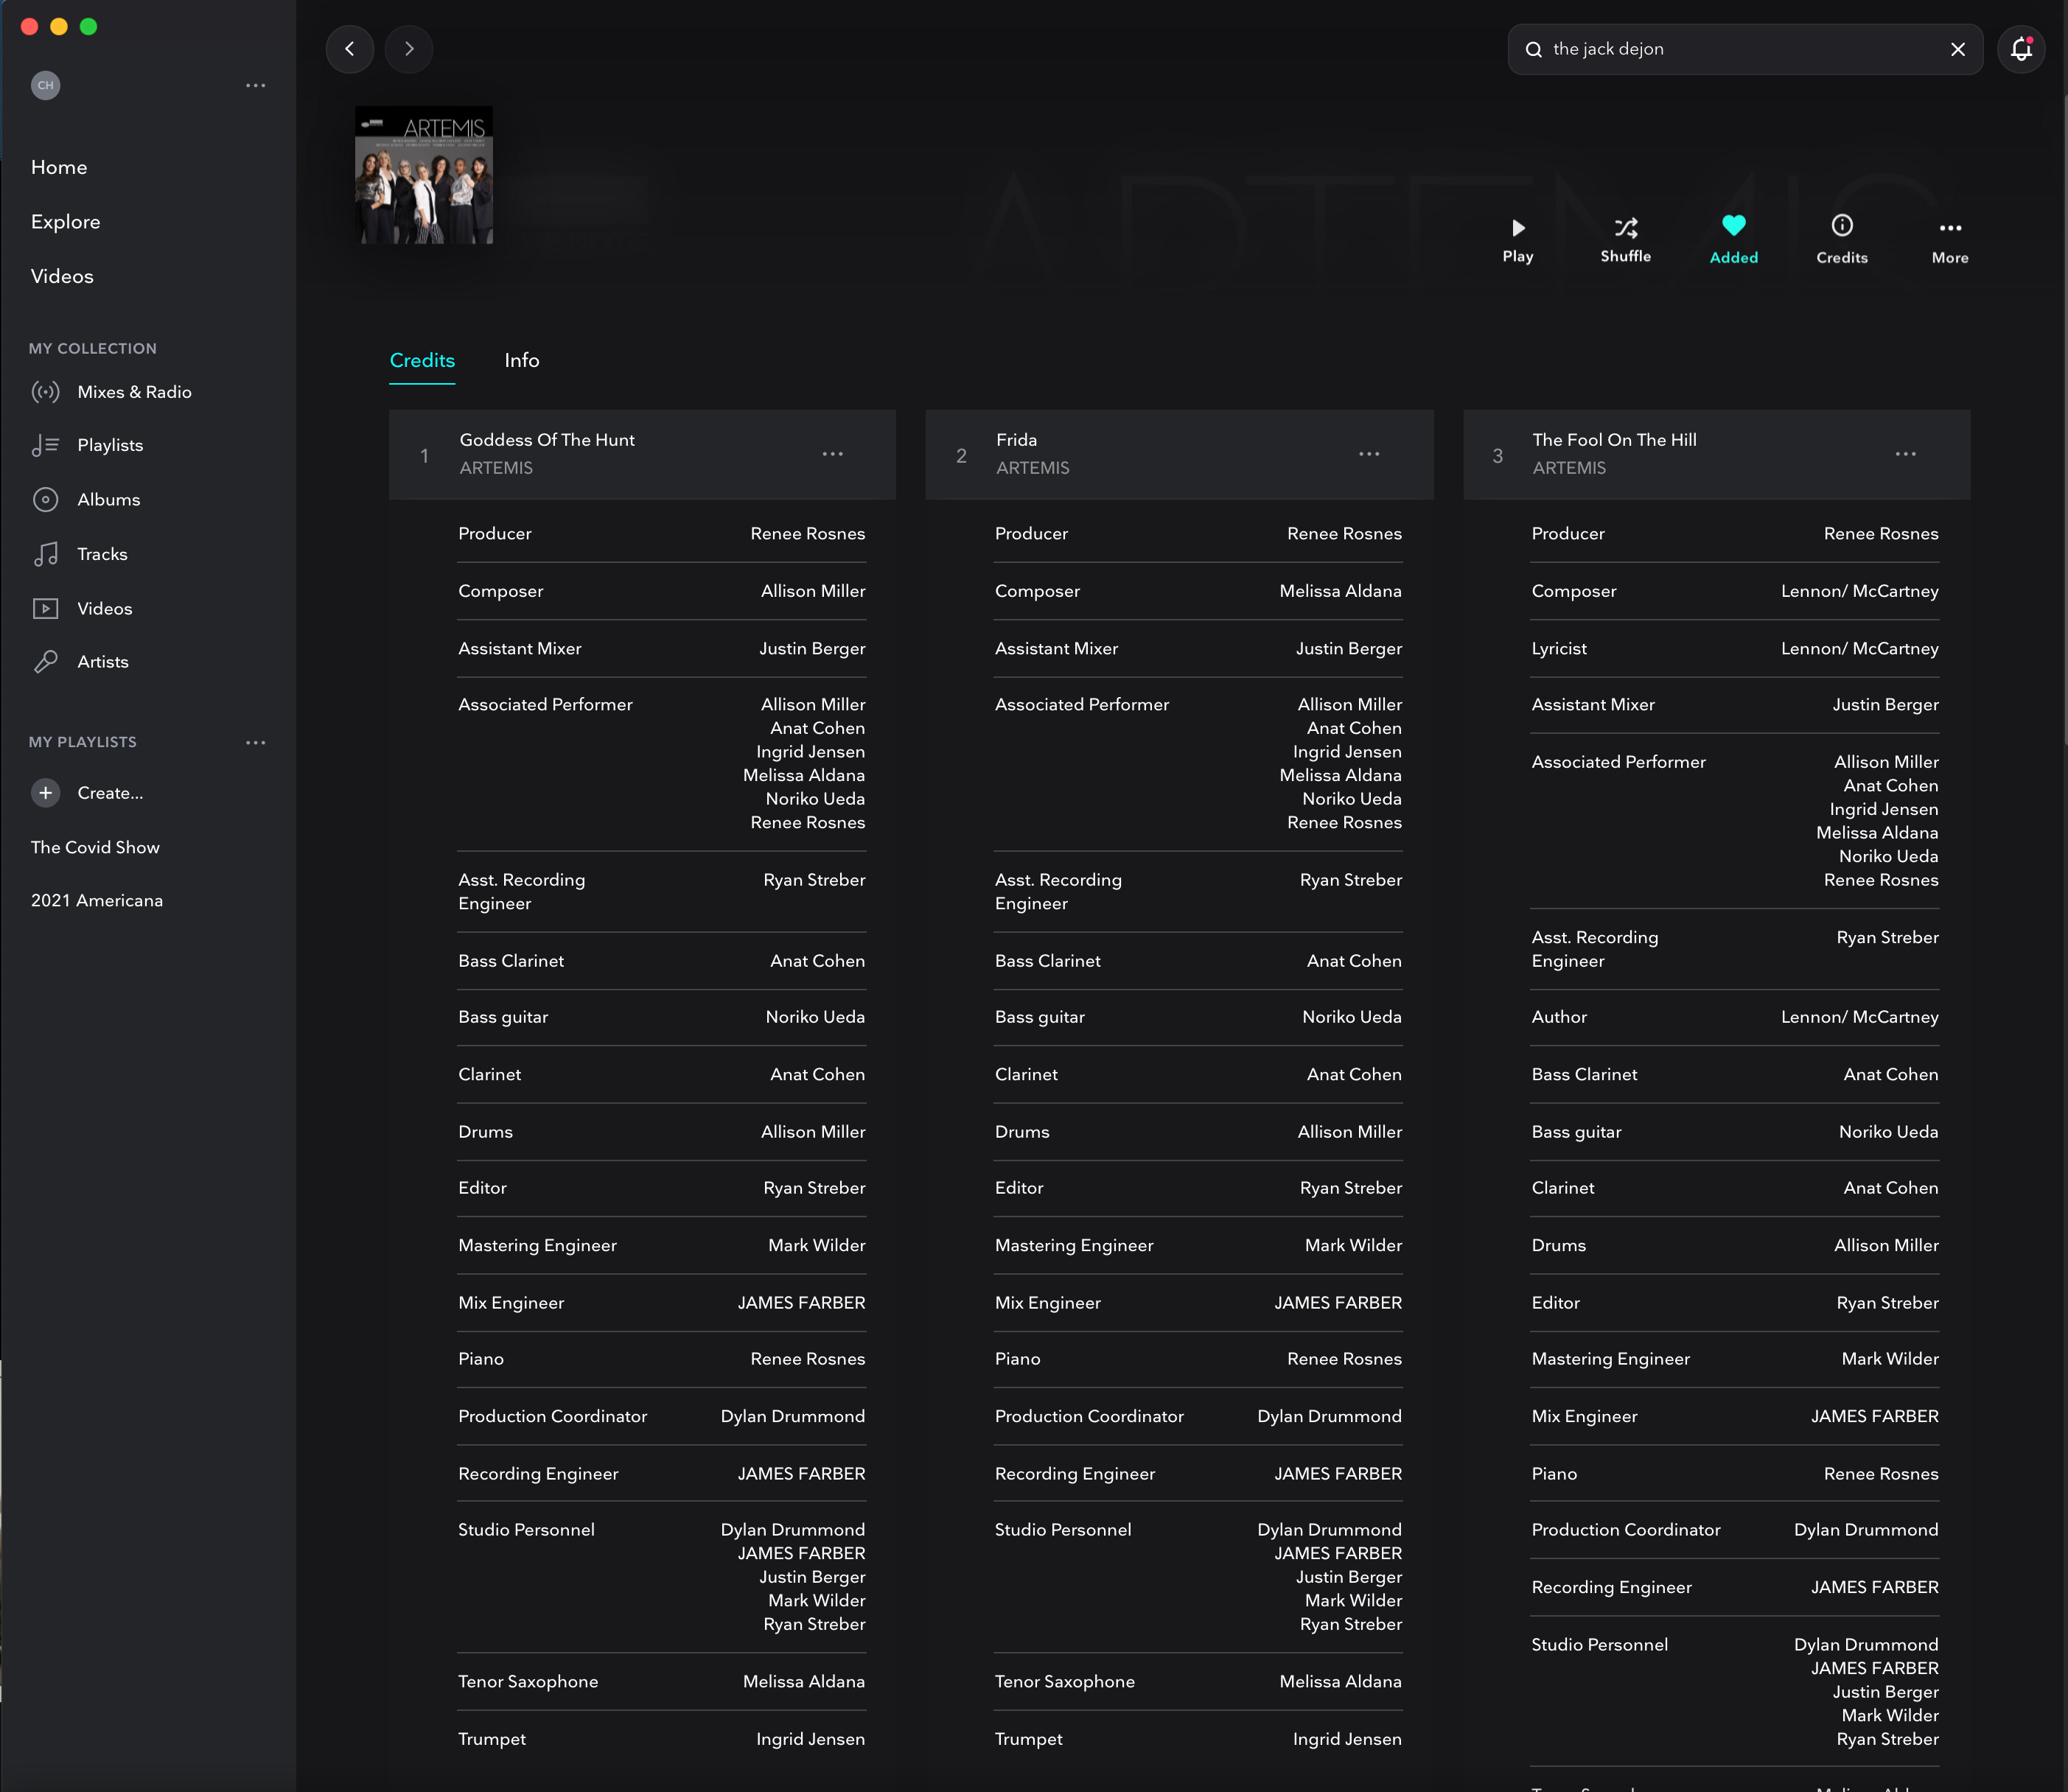Open the My Playlists three-dot options
The width and height of the screenshot is (2068, 1792).
(x=256, y=742)
